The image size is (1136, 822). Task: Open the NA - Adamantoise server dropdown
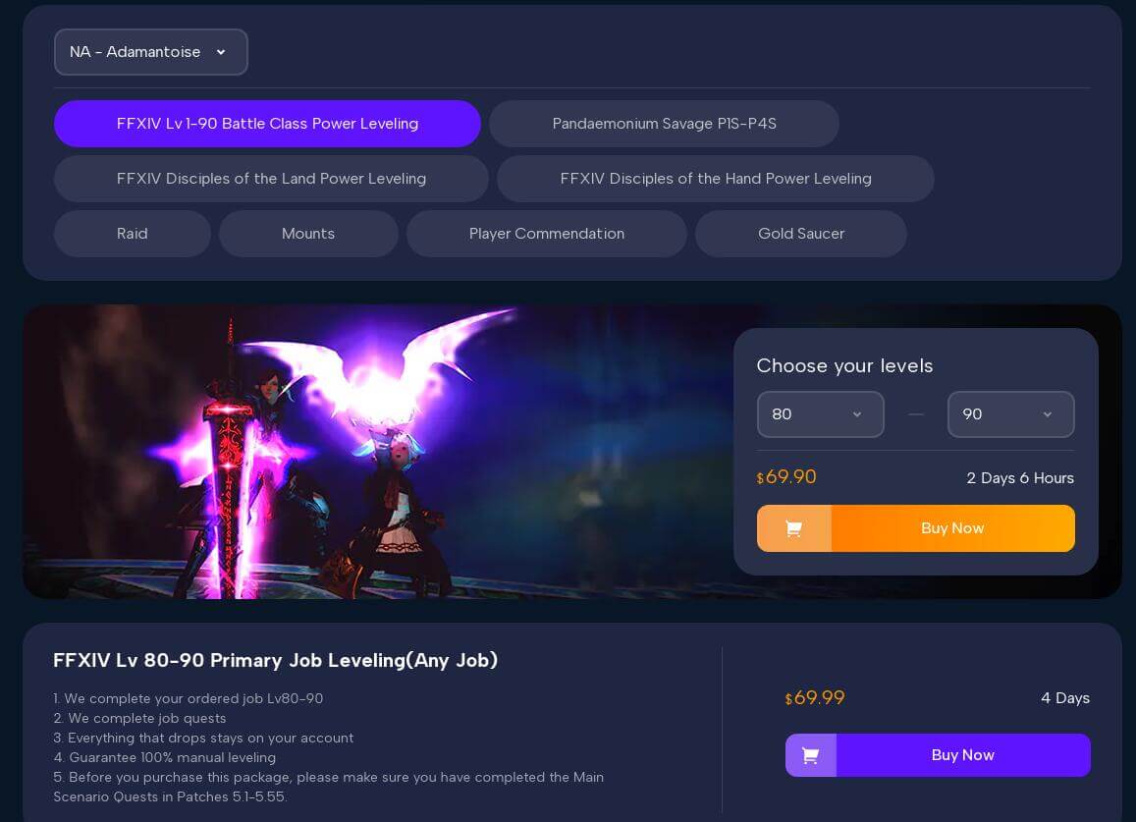pyautogui.click(x=150, y=52)
